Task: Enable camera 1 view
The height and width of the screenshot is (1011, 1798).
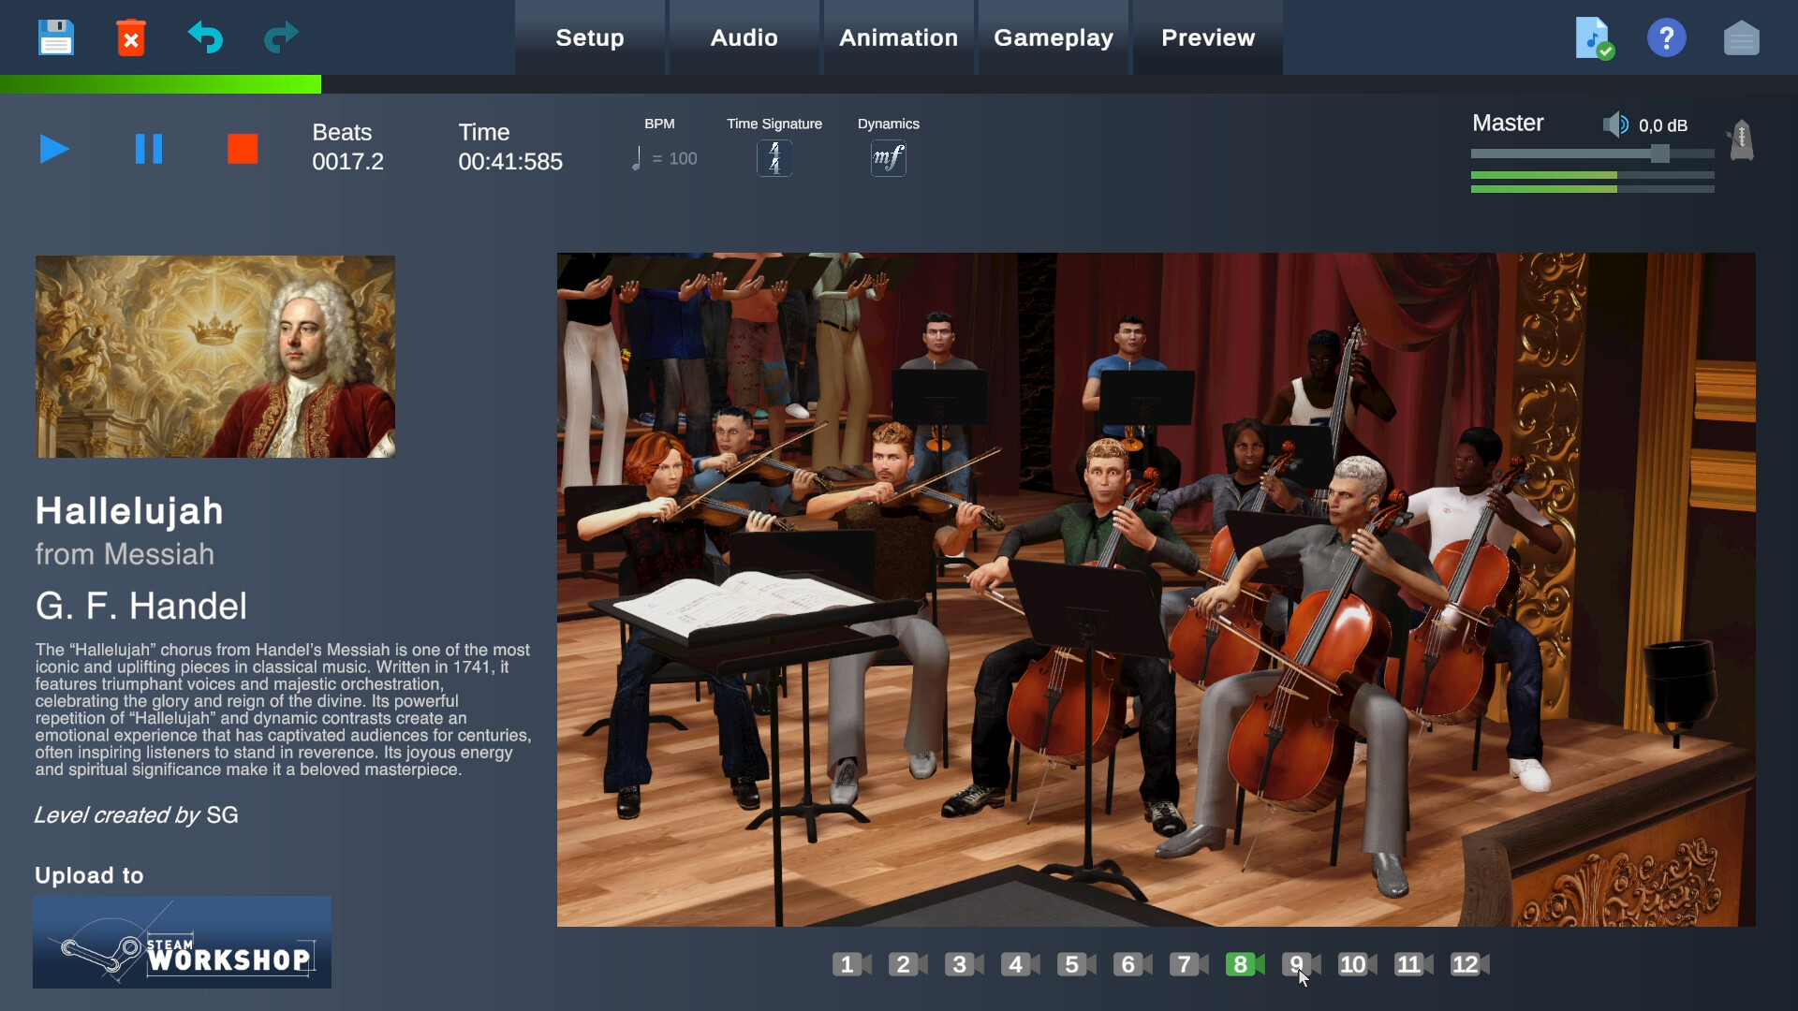Action: [x=847, y=965]
